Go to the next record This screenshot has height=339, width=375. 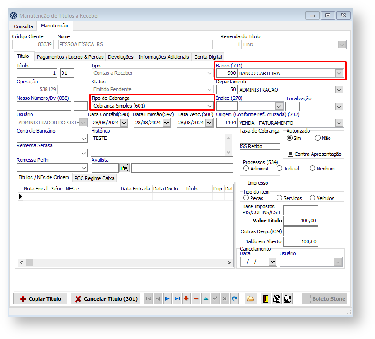coord(167,298)
